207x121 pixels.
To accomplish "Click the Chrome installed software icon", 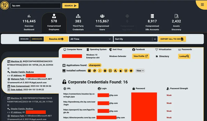I will 105,71.
